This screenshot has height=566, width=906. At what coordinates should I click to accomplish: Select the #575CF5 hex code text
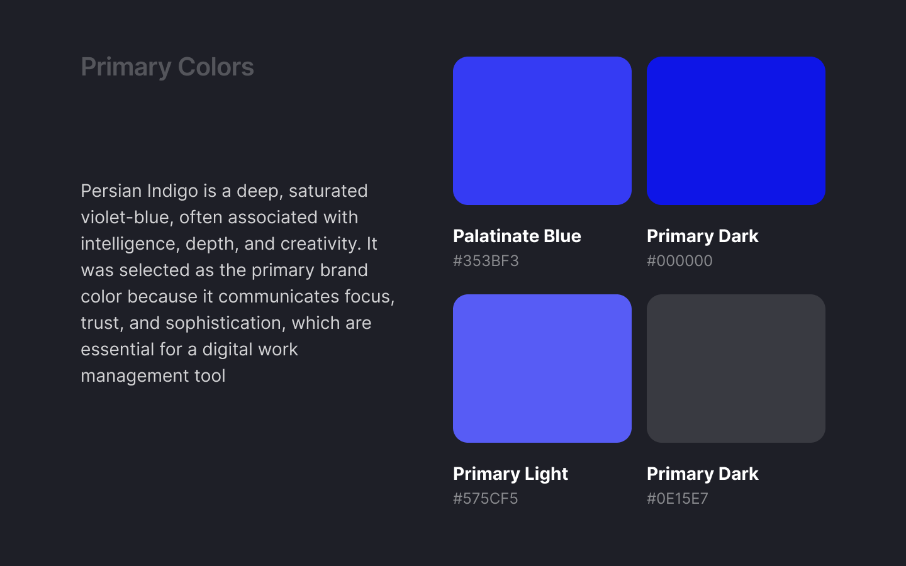click(485, 498)
